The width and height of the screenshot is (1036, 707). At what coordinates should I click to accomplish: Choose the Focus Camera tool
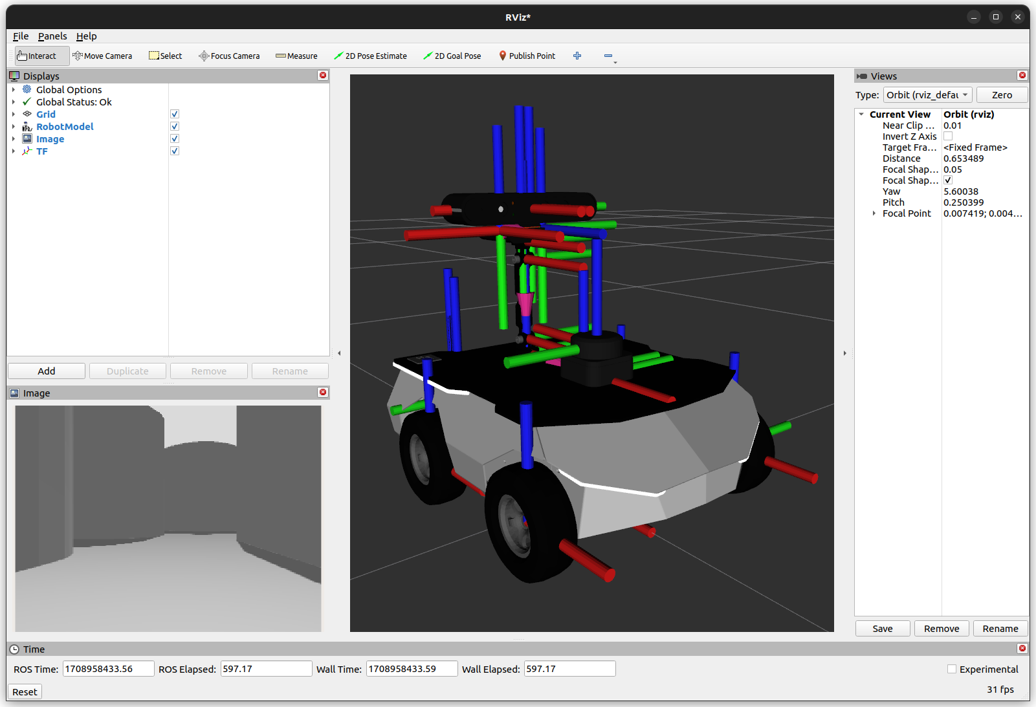[x=229, y=56]
